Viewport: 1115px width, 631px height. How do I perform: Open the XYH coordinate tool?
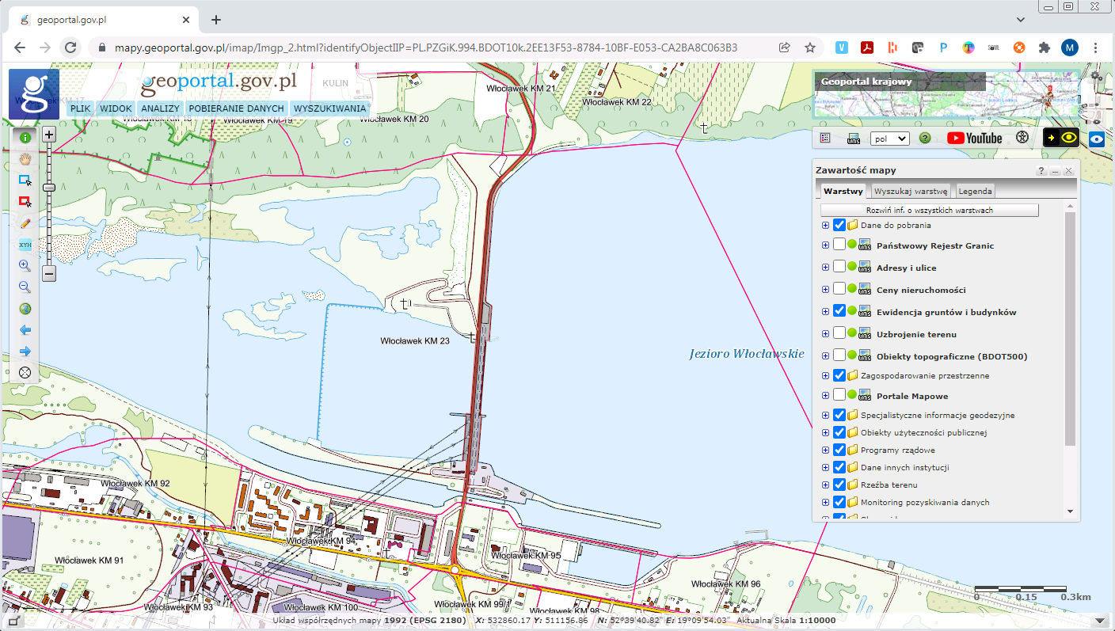25,245
